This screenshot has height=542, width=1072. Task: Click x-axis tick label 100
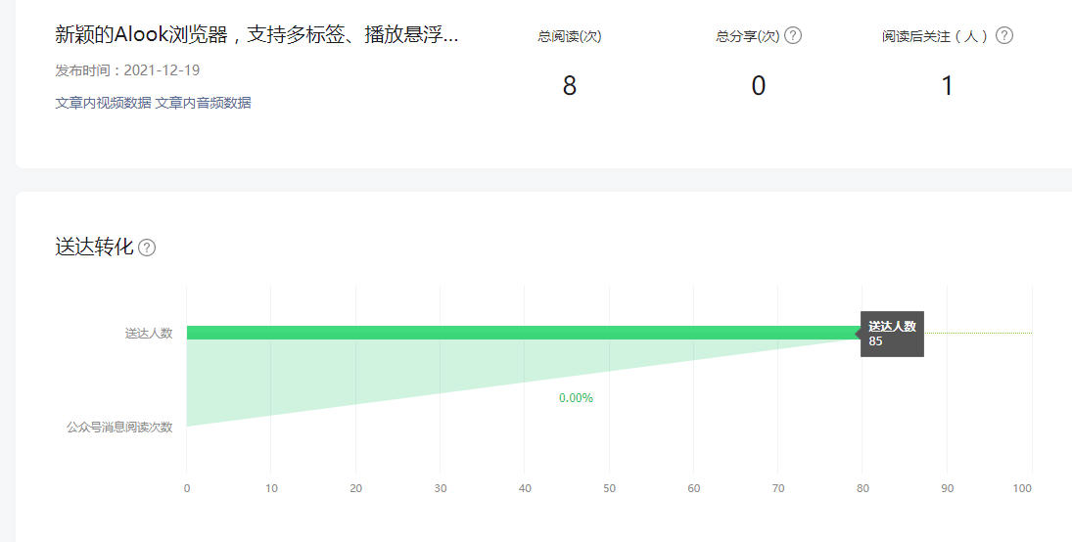tap(1023, 488)
